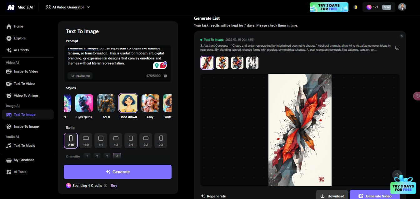Screen dimensions: 420x199
Task: Click the credits info question icon
Action: 106,186
